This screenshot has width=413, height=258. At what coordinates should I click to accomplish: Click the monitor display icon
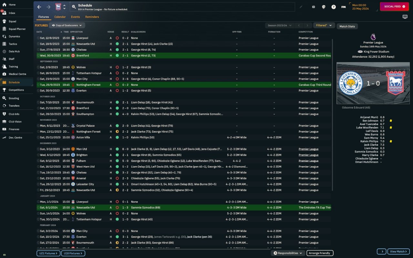pyautogui.click(x=405, y=17)
